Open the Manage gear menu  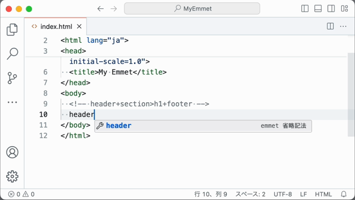pos(12,177)
